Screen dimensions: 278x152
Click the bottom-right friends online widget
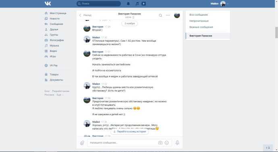(x=268, y=148)
